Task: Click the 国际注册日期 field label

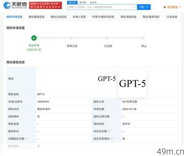Action: click(101, 117)
